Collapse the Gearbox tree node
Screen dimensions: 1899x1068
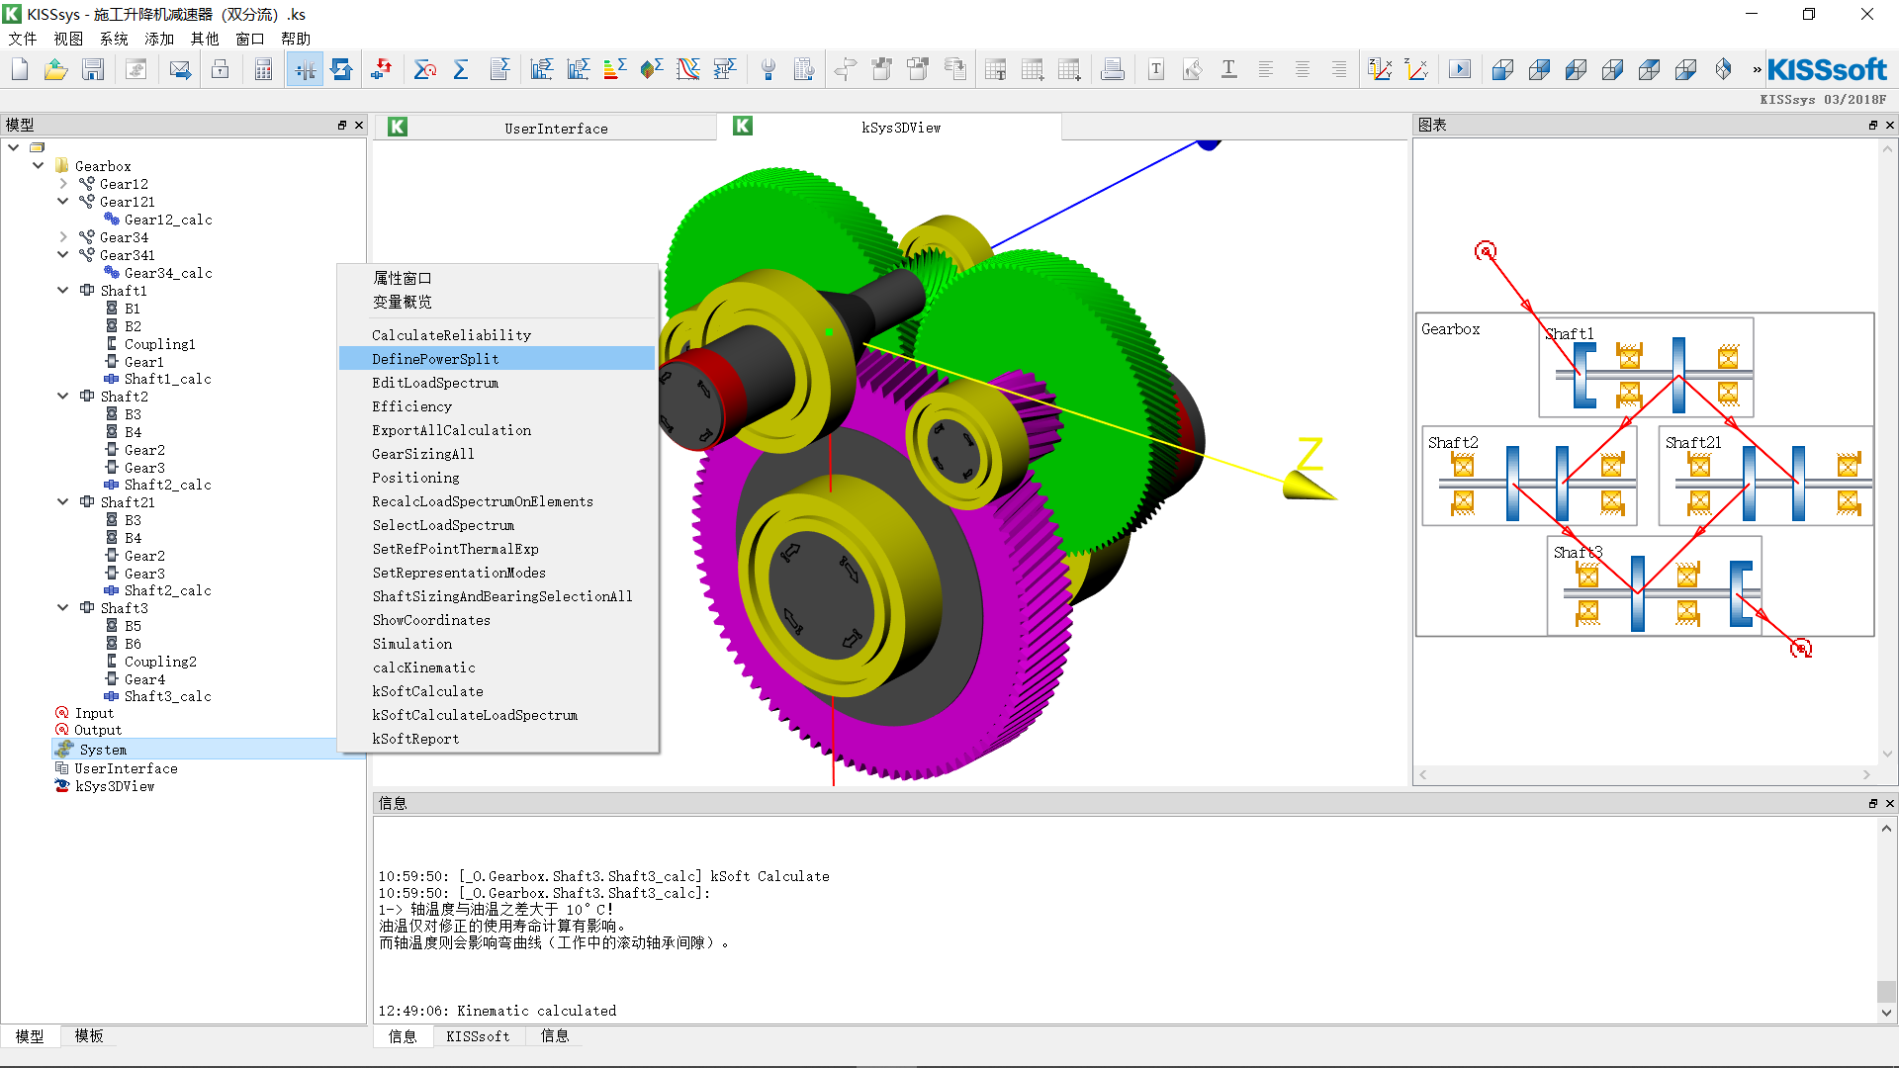pos(39,165)
